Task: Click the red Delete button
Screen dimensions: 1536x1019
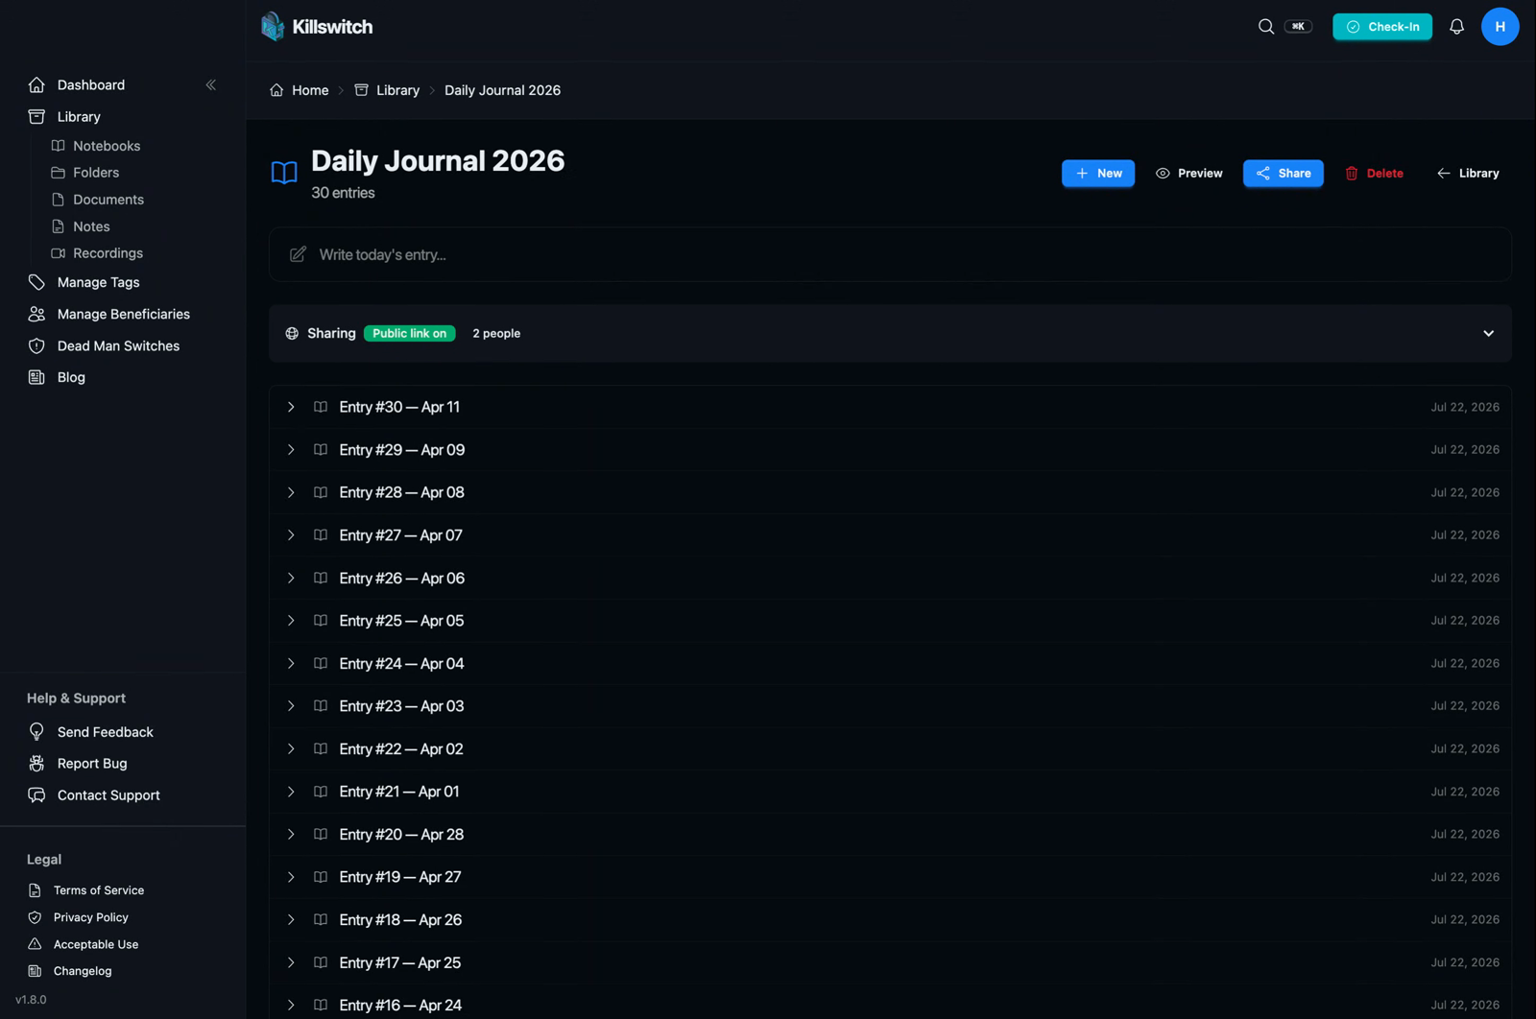Action: [x=1374, y=174]
